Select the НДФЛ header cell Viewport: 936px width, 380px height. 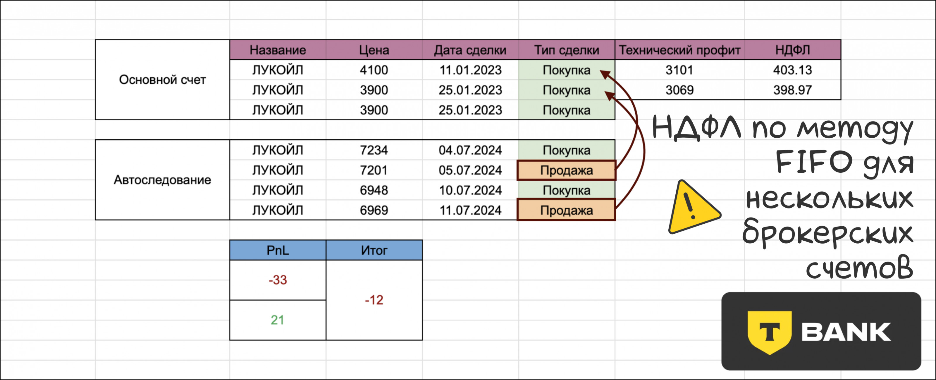point(792,50)
